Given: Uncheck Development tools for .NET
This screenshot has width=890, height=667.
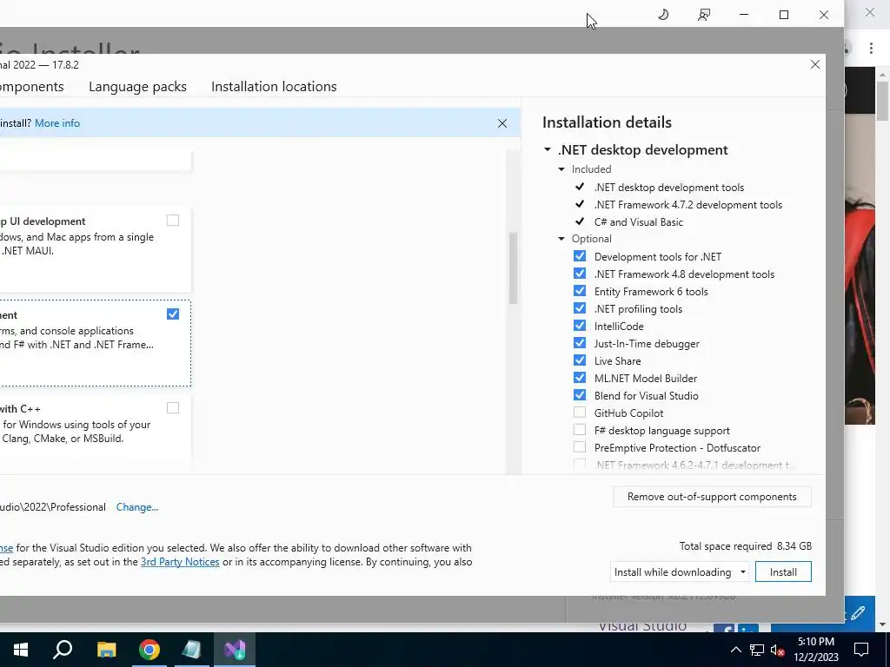Looking at the screenshot, I should [x=580, y=256].
